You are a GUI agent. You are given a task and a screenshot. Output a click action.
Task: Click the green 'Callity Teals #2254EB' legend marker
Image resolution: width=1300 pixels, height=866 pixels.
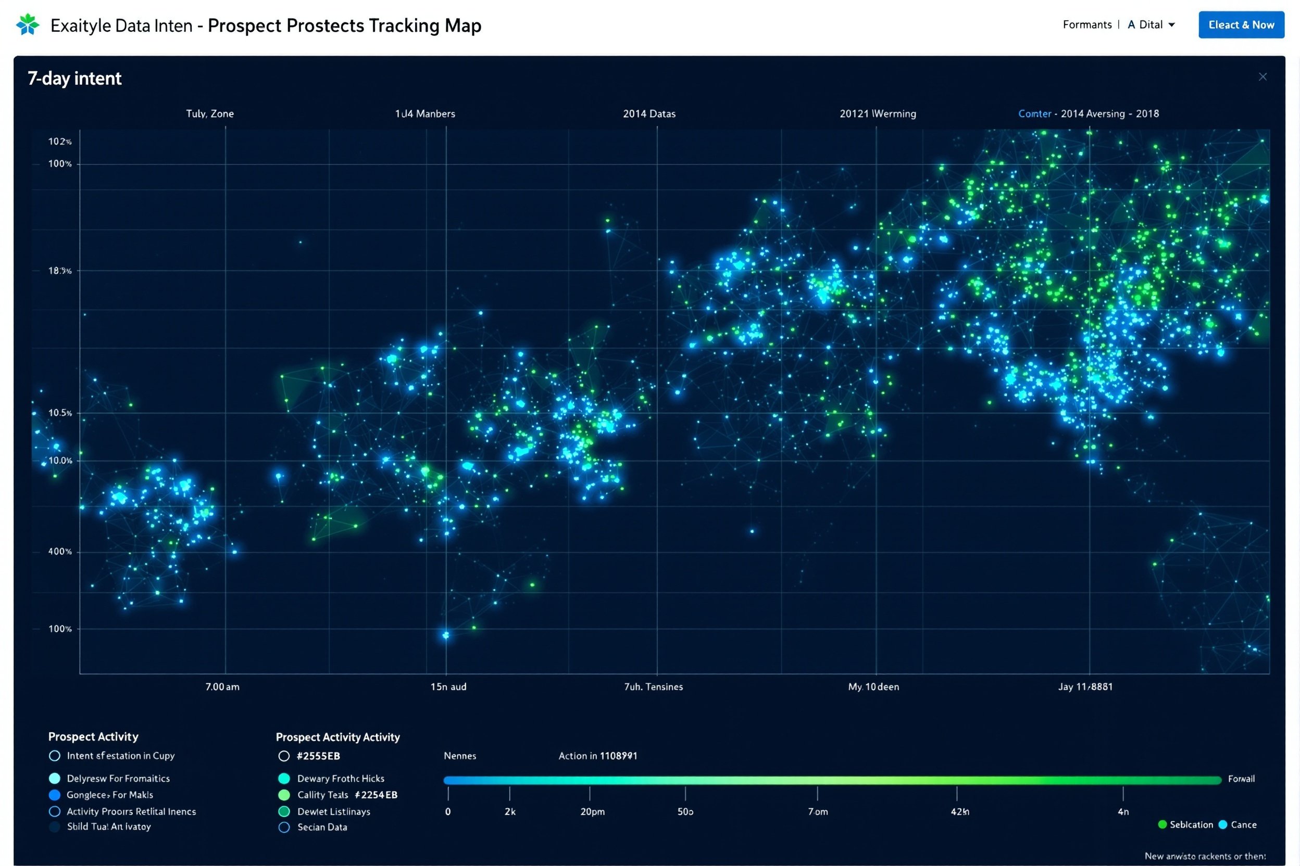284,795
